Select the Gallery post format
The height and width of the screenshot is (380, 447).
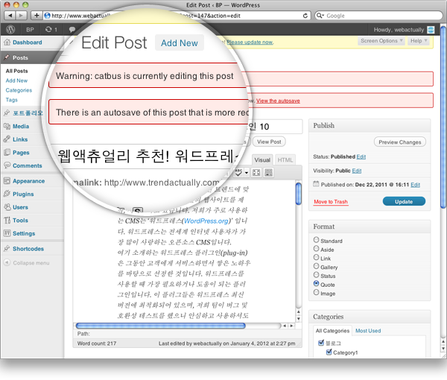[316, 266]
